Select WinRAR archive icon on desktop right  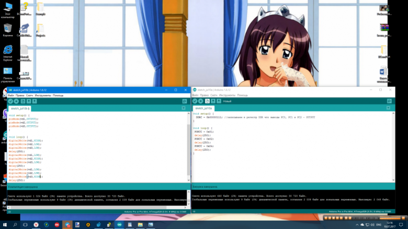tap(384, 30)
